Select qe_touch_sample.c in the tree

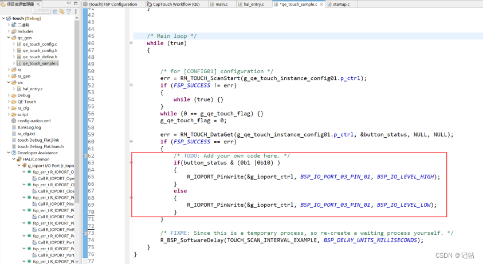coord(40,63)
